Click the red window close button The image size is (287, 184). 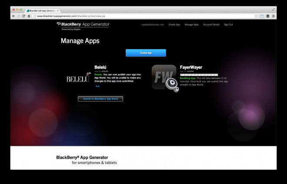coord(13,10)
